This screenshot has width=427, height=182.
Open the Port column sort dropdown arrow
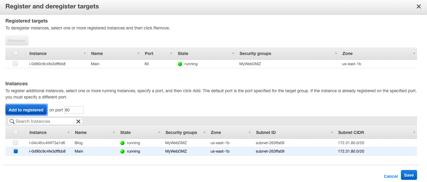(x=171, y=54)
